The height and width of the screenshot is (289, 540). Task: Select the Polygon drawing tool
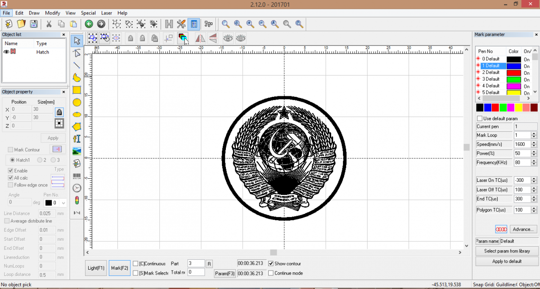[x=77, y=126]
